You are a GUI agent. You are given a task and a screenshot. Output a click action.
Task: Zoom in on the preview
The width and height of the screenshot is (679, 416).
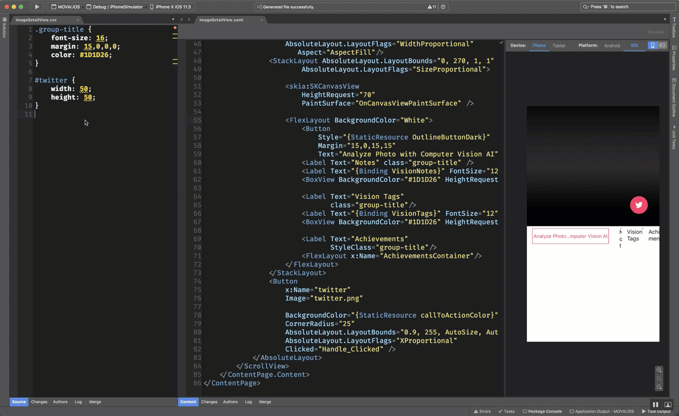[659, 370]
